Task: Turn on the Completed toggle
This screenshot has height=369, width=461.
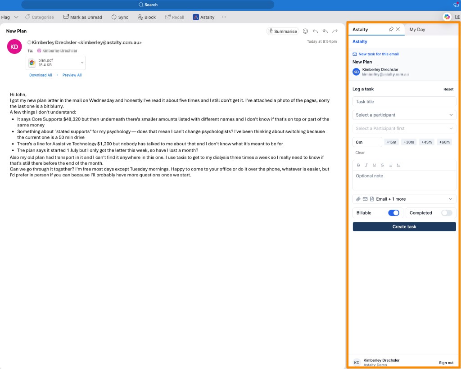Action: tap(447, 213)
